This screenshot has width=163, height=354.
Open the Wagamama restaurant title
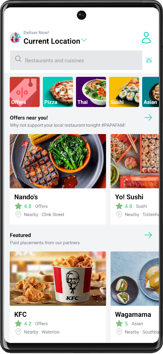[133, 314]
